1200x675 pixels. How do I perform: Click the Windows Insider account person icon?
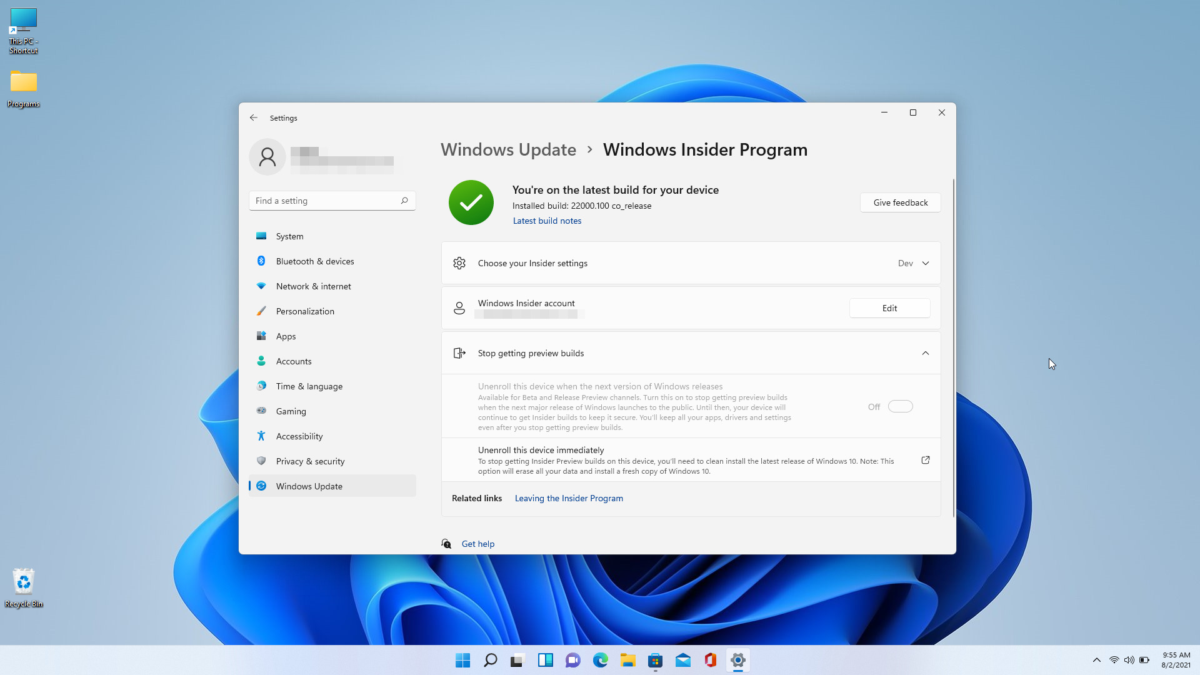[x=459, y=308]
